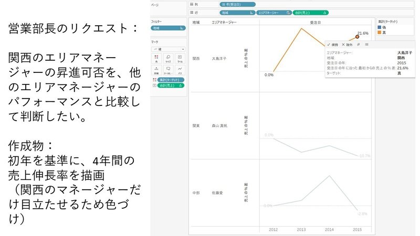Select the manager name 森山真帆

point(219,126)
